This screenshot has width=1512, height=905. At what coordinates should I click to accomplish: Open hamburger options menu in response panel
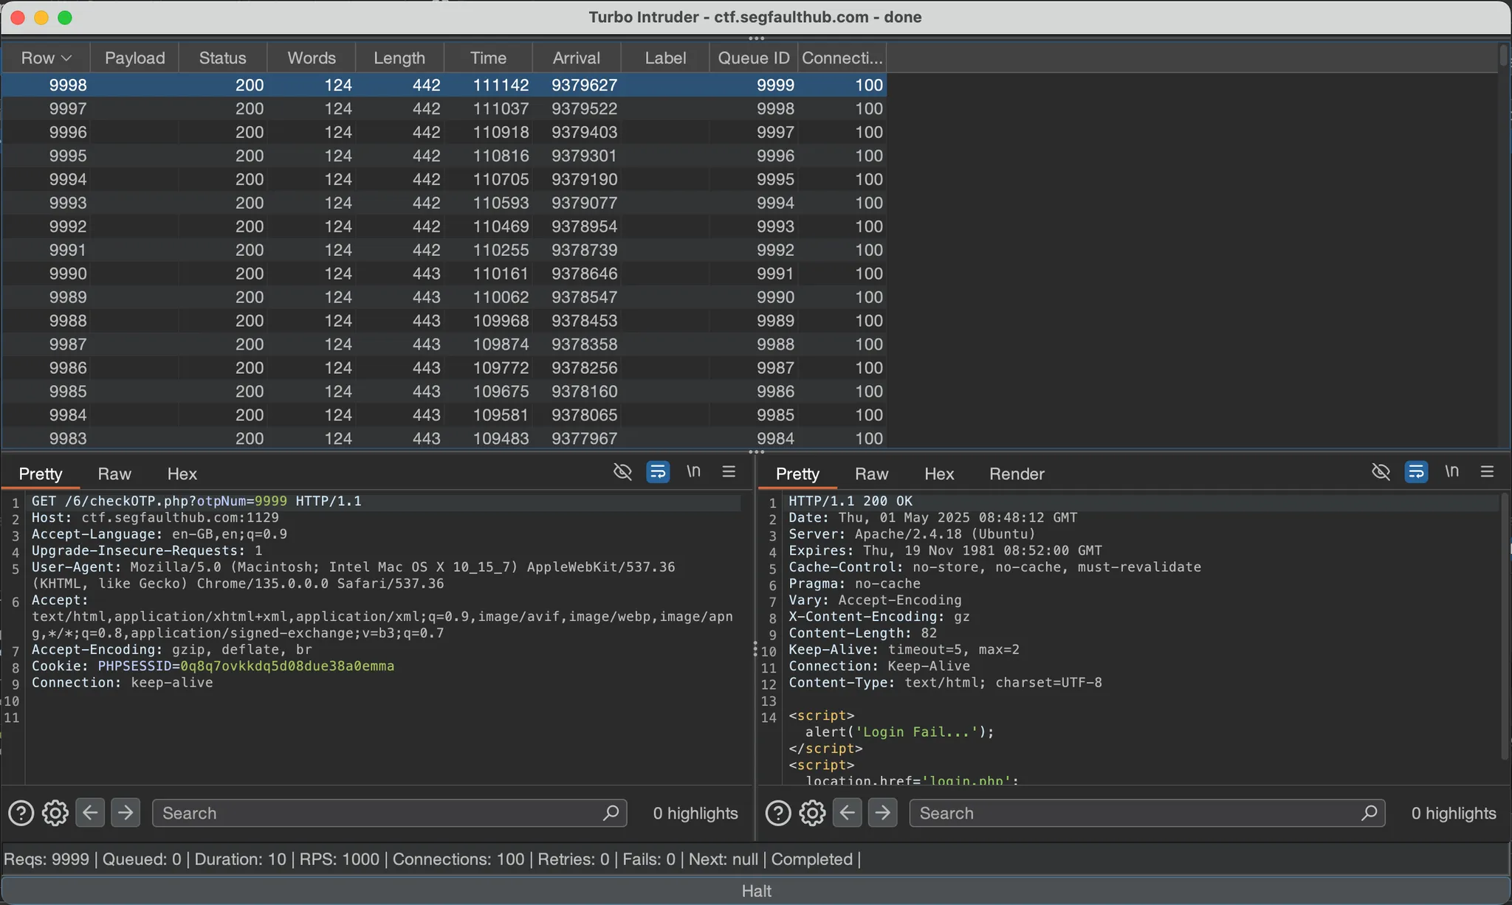(x=1487, y=472)
